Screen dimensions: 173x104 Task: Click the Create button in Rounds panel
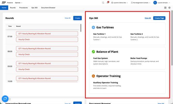coord(77,18)
